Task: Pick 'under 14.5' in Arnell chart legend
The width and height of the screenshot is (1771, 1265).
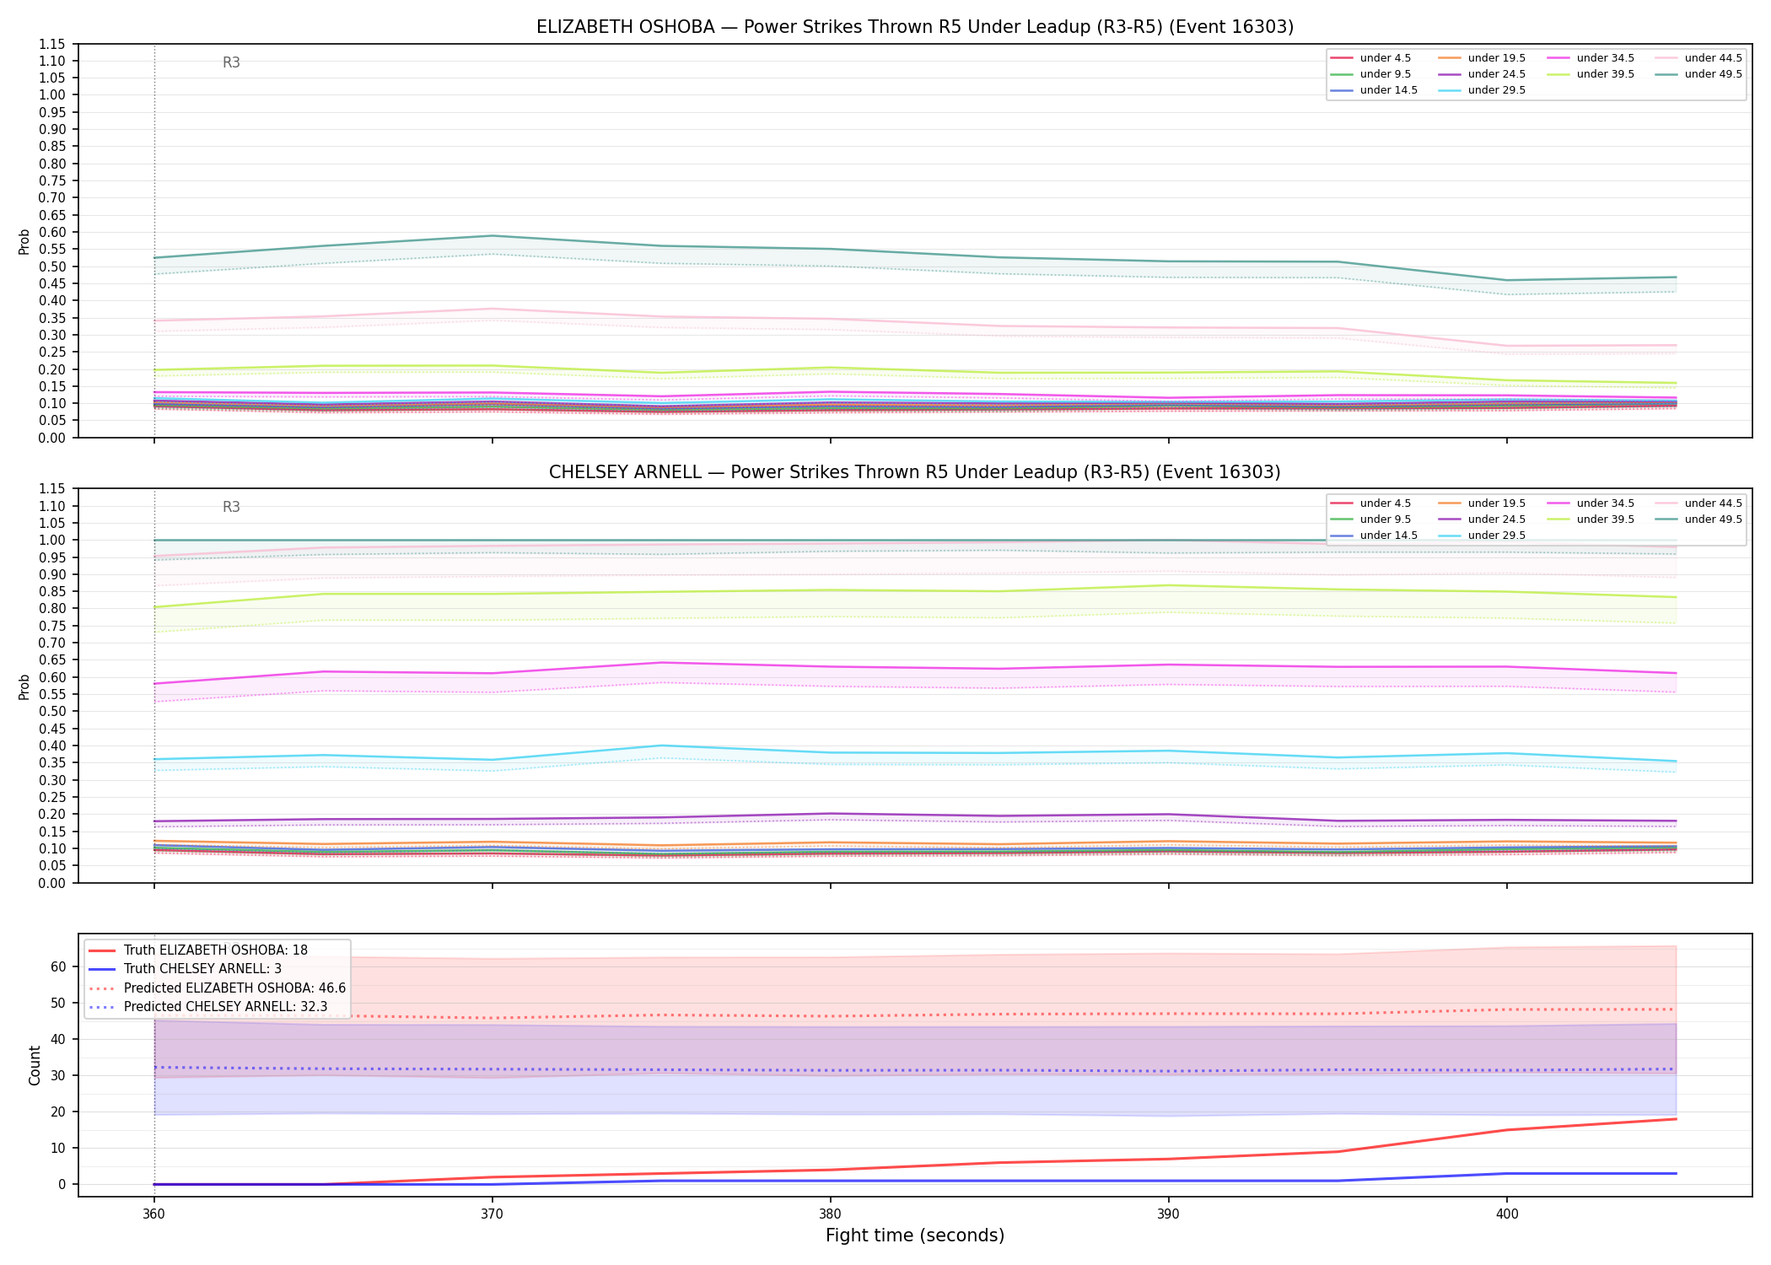Action: 1373,536
